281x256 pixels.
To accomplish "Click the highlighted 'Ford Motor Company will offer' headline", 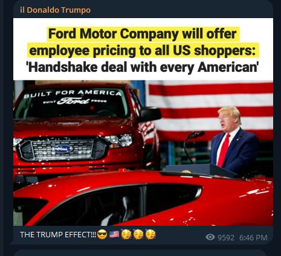I will (143, 34).
